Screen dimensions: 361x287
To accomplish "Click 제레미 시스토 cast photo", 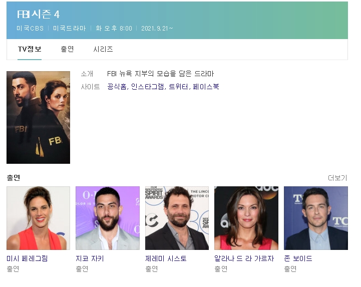I will tap(177, 218).
